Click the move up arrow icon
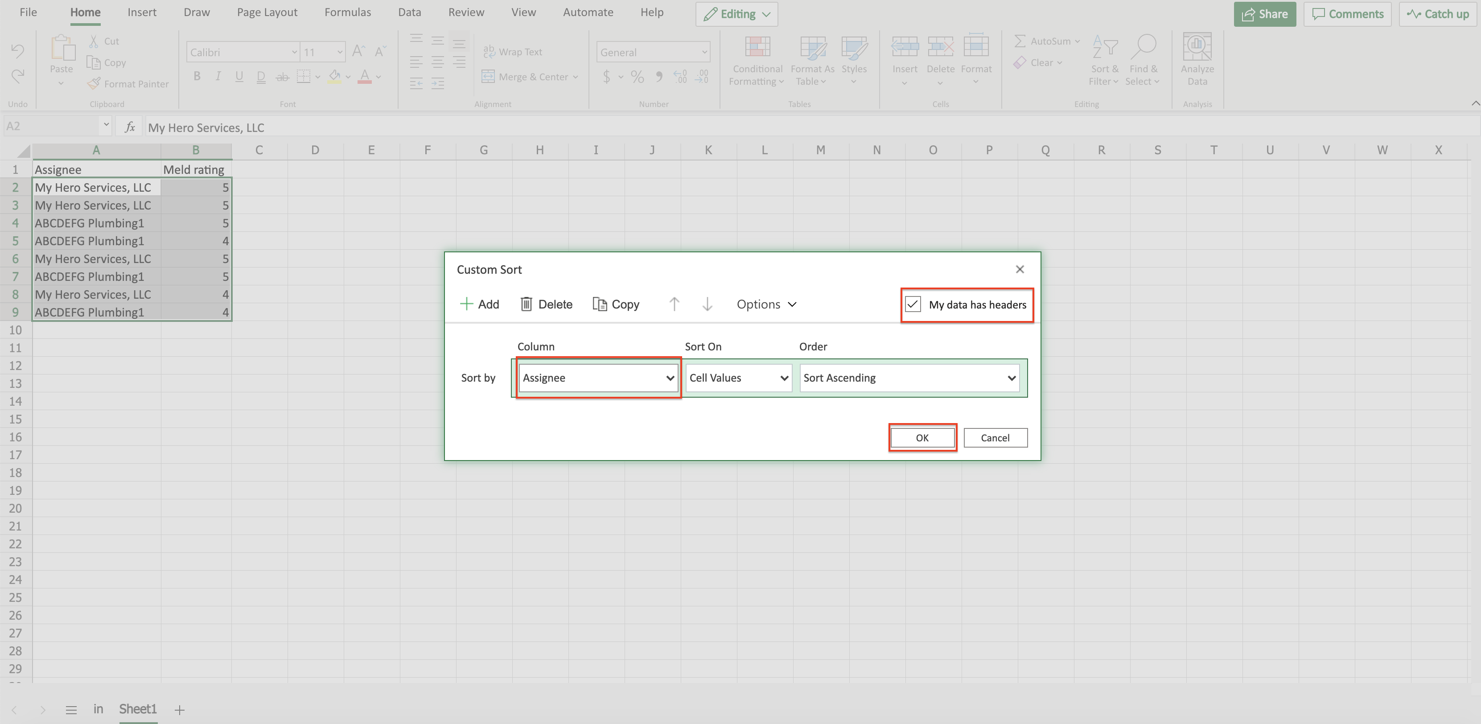1481x724 pixels. pos(674,304)
